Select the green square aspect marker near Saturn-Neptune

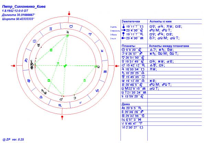pyautogui.click(x=49, y=80)
